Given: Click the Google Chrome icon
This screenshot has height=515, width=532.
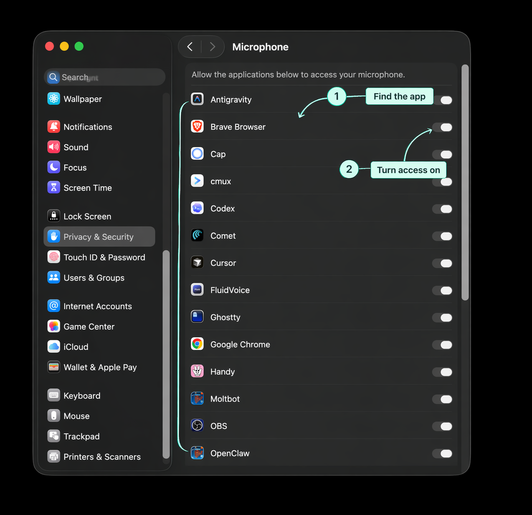Looking at the screenshot, I should (x=197, y=344).
